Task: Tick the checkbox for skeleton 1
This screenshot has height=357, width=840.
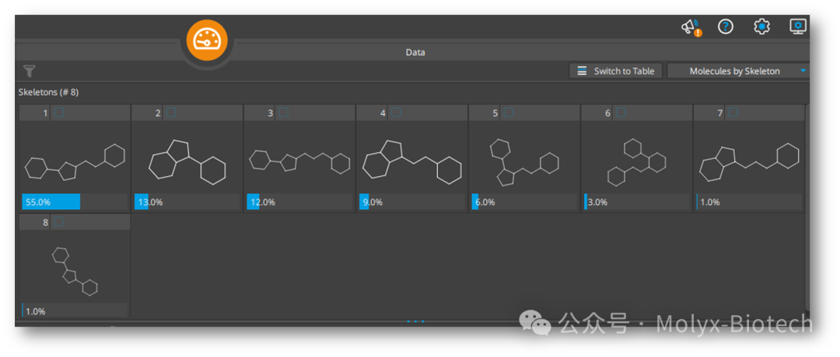Action: 59,113
